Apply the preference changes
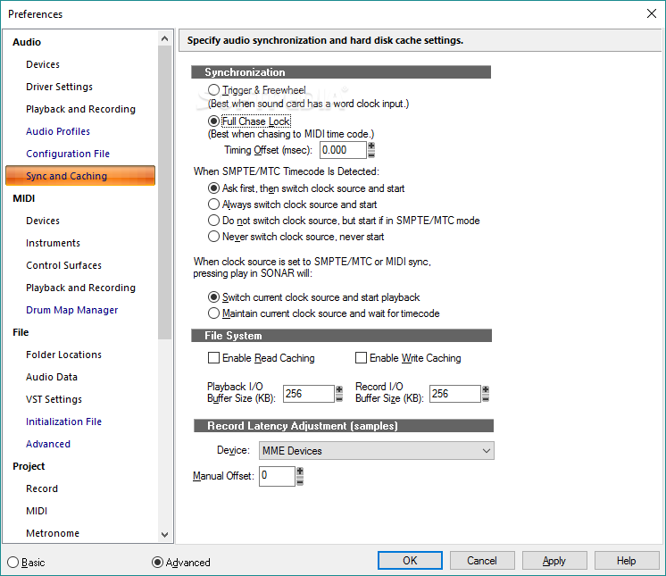666x576 pixels. (x=554, y=561)
